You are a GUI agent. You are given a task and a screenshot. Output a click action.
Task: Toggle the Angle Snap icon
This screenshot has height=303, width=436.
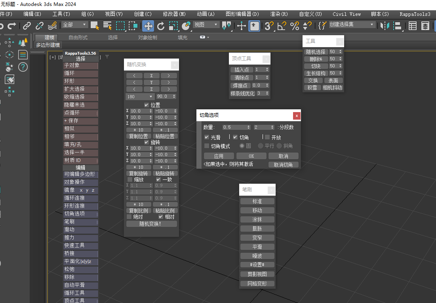pos(282,26)
